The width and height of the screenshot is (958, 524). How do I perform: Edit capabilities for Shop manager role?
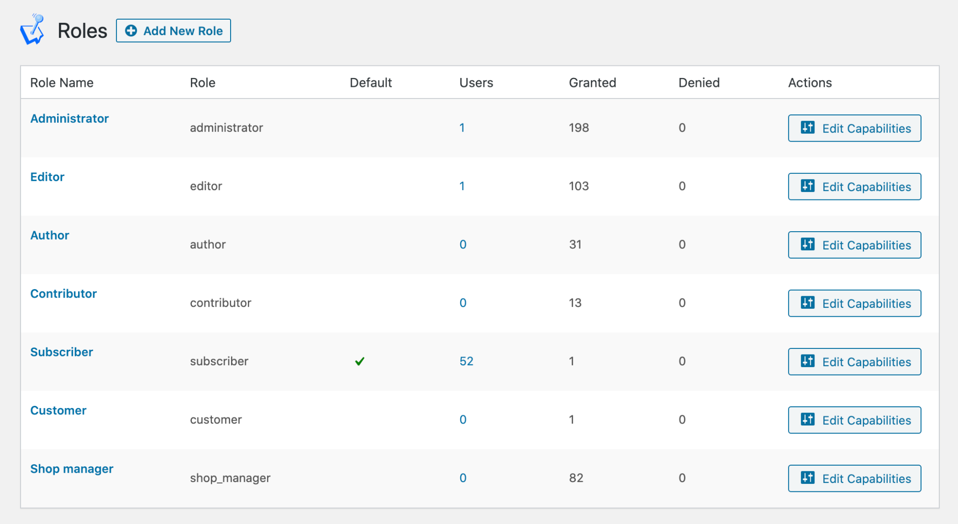tap(855, 478)
